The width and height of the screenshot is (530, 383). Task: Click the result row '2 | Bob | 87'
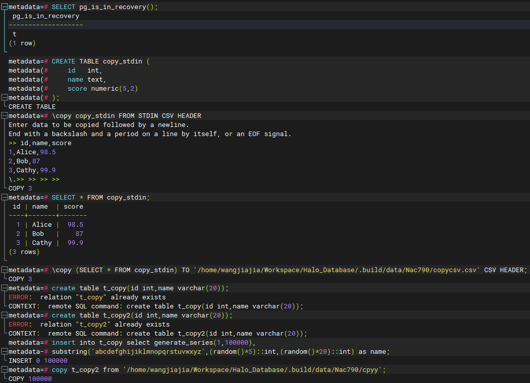[x=50, y=234]
